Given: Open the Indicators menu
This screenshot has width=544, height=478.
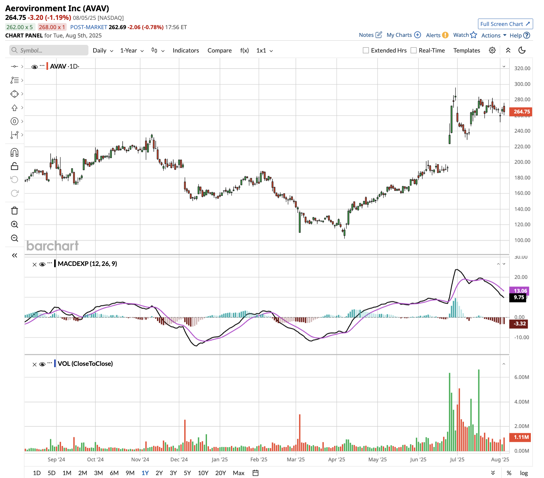Looking at the screenshot, I should pos(186,50).
